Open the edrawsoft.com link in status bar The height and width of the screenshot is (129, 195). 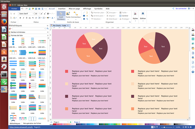click(x=21, y=127)
